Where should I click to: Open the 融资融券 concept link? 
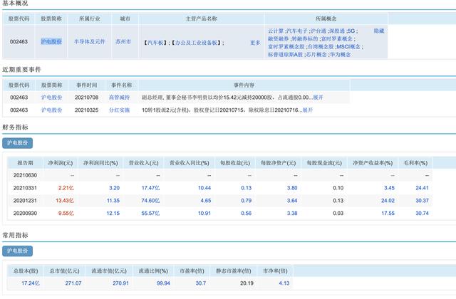(x=279, y=38)
